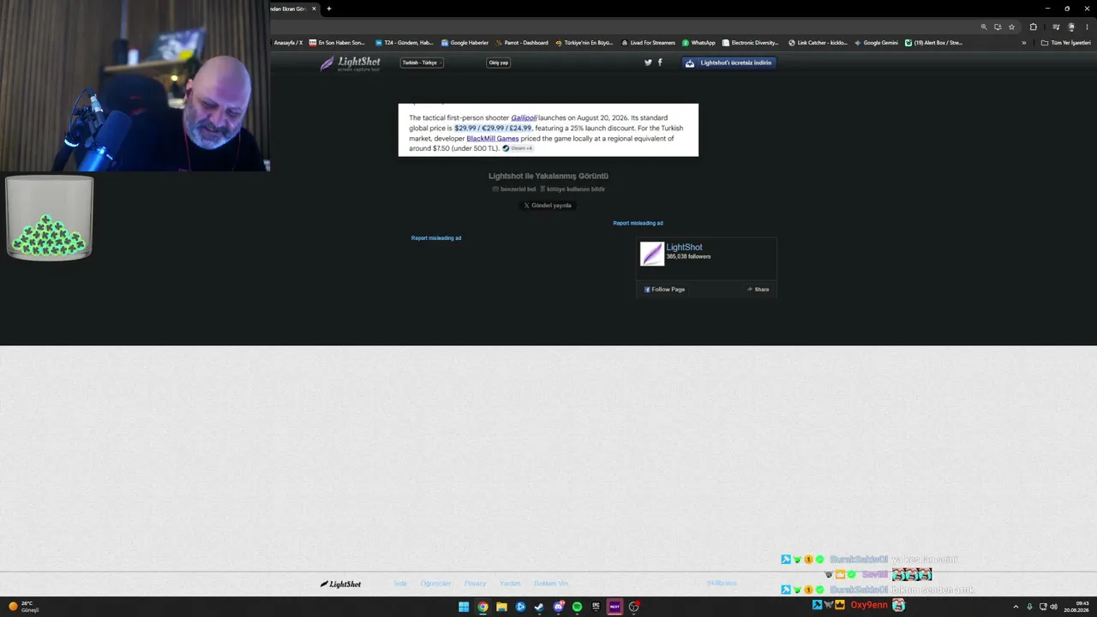Open Link Catcher bookmark
1097x617 pixels.
(x=818, y=43)
